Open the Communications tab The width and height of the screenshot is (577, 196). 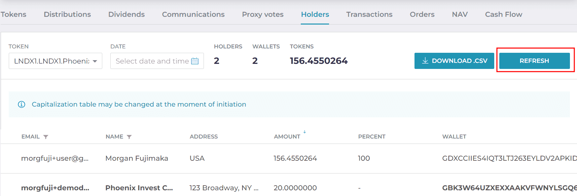(193, 14)
